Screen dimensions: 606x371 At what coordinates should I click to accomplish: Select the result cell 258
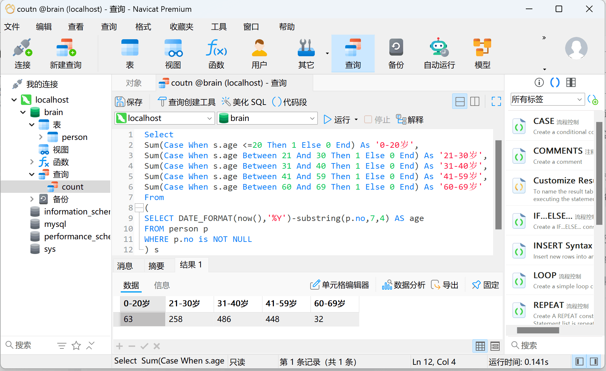pyautogui.click(x=189, y=319)
